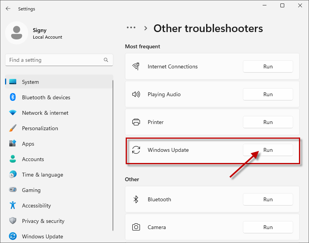Click the Other troubleshooters heading
This screenshot has height=243, width=309.
click(x=208, y=28)
